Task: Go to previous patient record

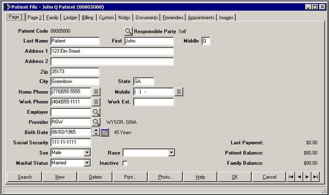Action: tap(299, 177)
